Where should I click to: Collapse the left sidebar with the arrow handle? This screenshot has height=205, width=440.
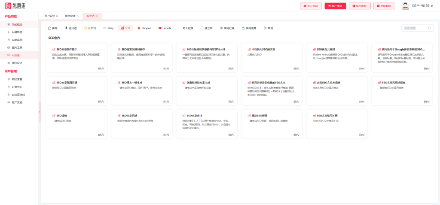click(40, 112)
